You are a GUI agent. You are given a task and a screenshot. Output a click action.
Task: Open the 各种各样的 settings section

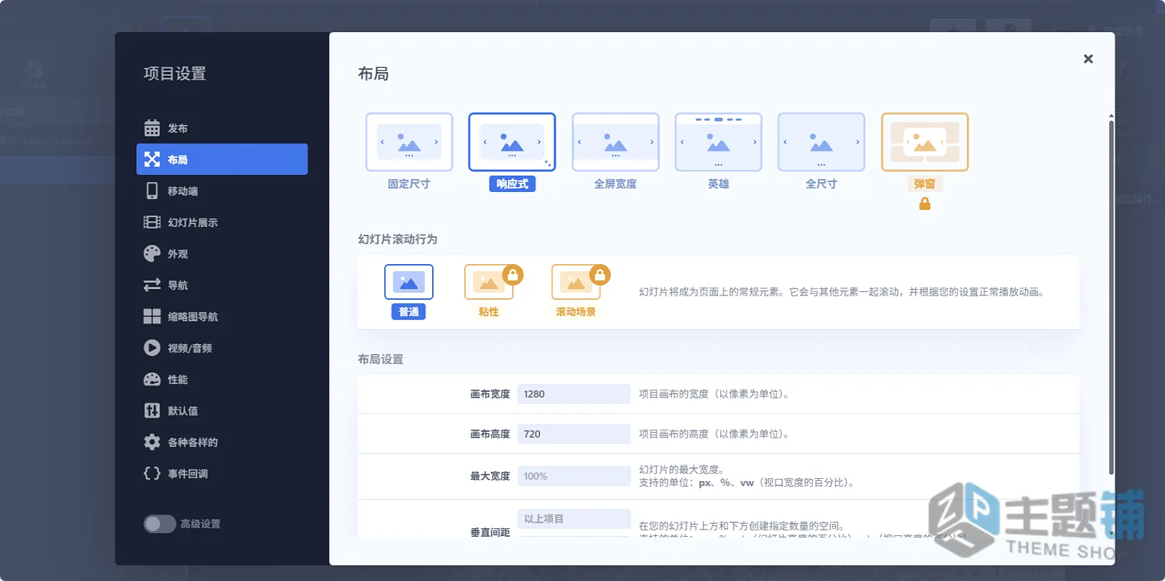[x=222, y=442]
